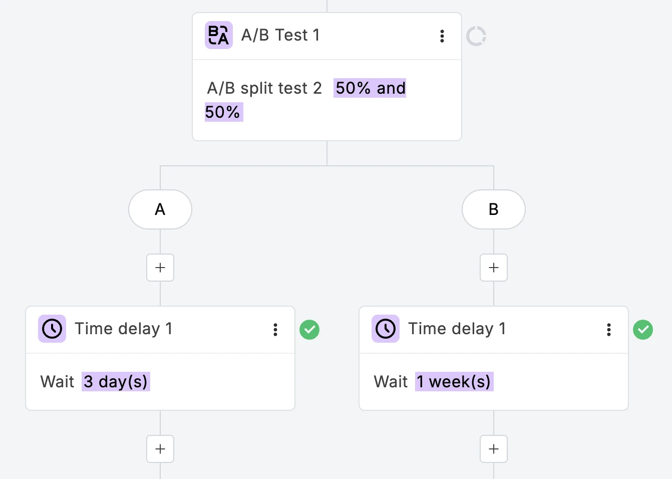Click the highlighted 1 week(s) wait value
Screen dimensions: 672x479
[x=453, y=381]
